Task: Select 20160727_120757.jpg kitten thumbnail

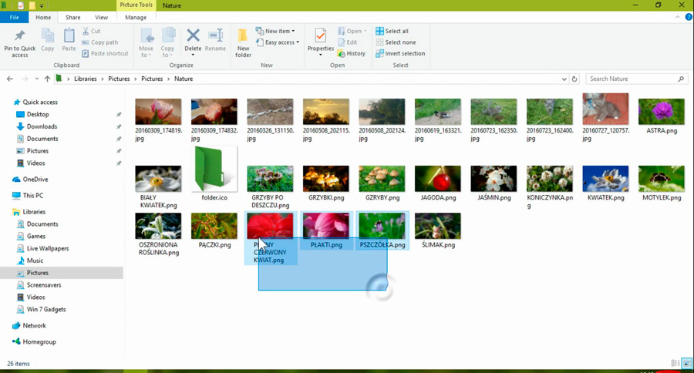Action: [x=605, y=109]
